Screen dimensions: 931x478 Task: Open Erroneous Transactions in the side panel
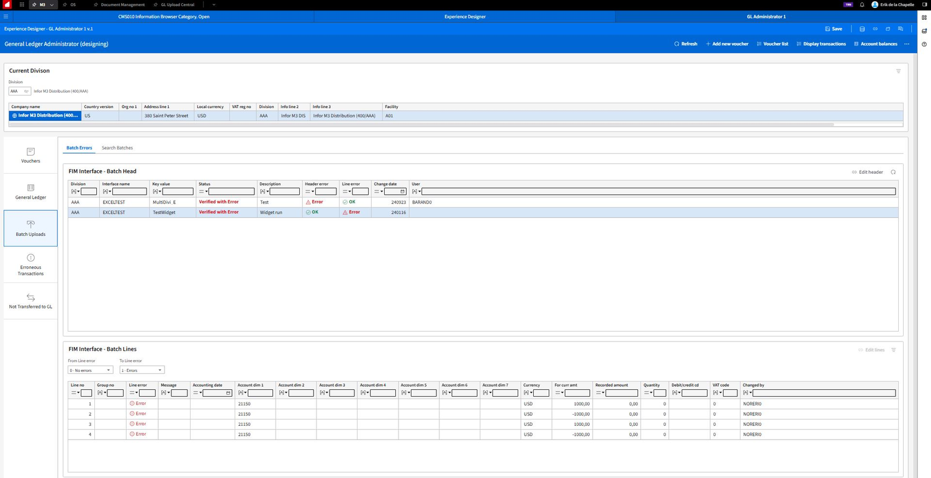(x=30, y=264)
